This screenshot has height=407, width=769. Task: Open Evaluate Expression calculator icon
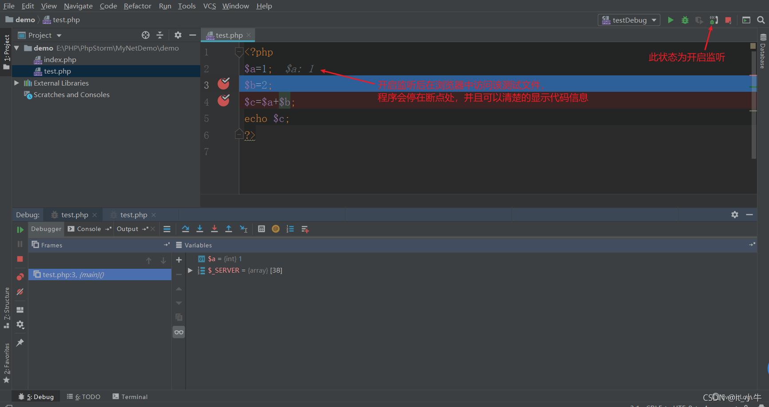tap(262, 229)
